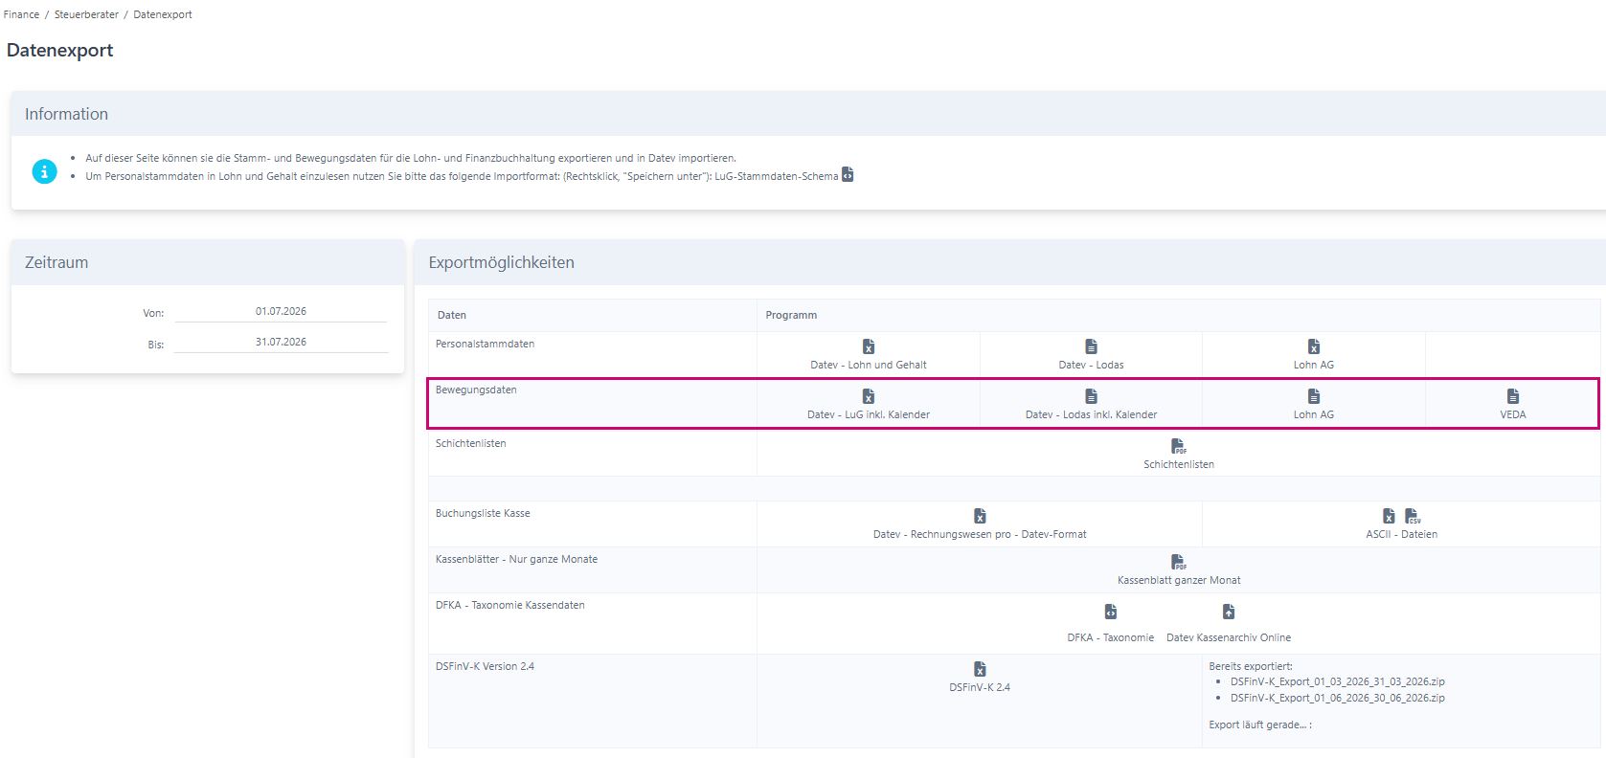
Task: Click the Datev - LuG inkl. Kalender icon
Action: coord(869,396)
